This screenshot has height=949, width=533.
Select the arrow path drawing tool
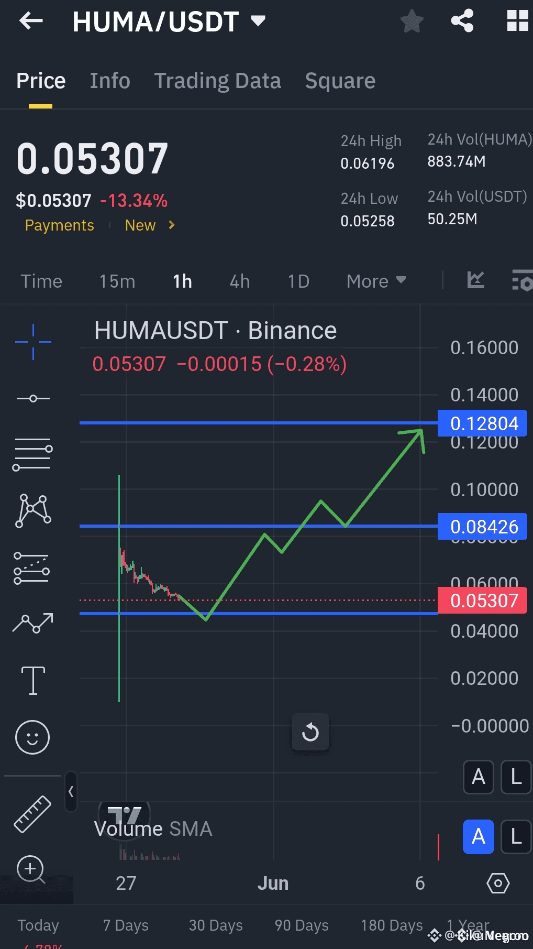coord(33,623)
